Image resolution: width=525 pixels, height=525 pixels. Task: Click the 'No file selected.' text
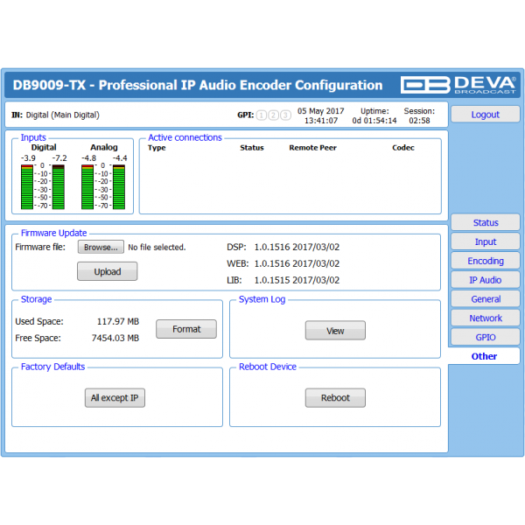point(157,247)
